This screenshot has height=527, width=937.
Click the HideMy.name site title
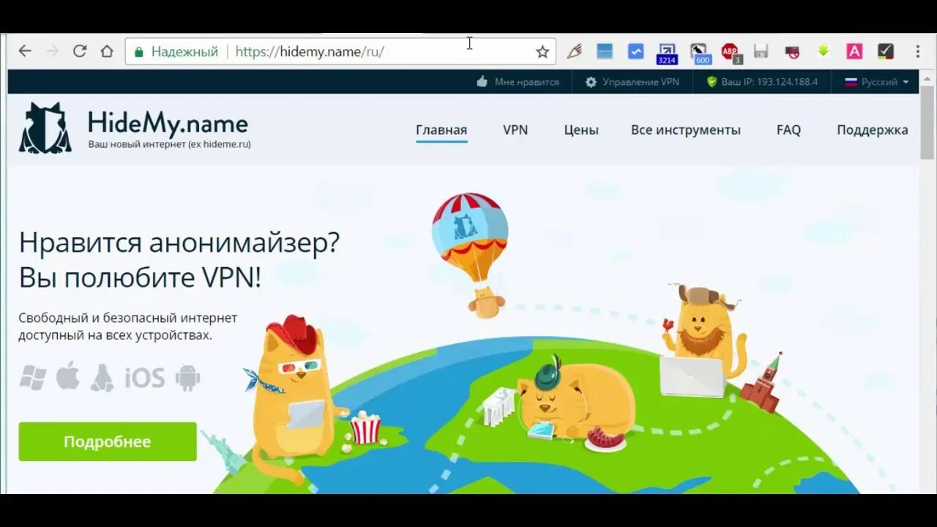click(x=168, y=122)
